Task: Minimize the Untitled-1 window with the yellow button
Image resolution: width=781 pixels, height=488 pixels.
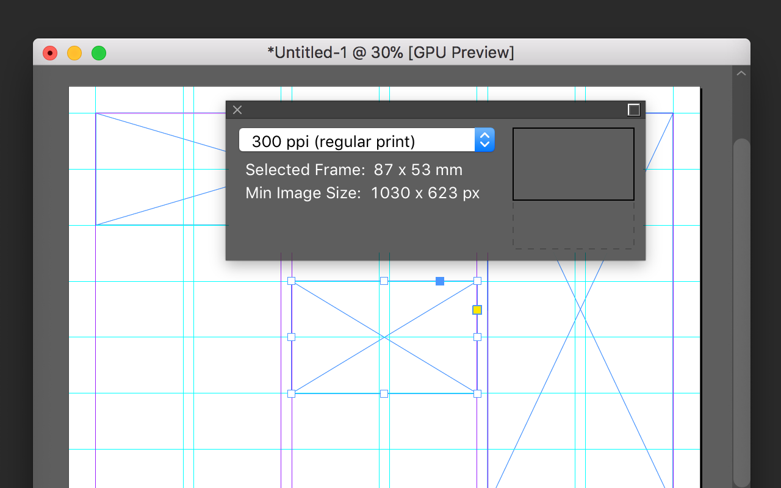Action: [x=74, y=53]
